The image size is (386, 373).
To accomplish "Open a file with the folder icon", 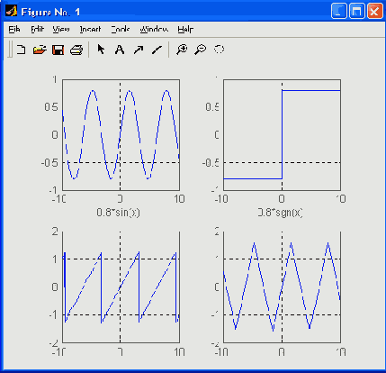I will tap(40, 50).
